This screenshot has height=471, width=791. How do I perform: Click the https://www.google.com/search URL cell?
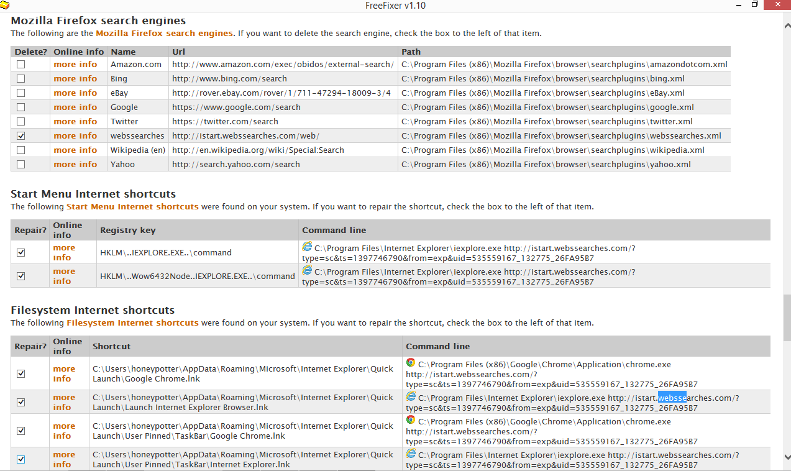283,107
